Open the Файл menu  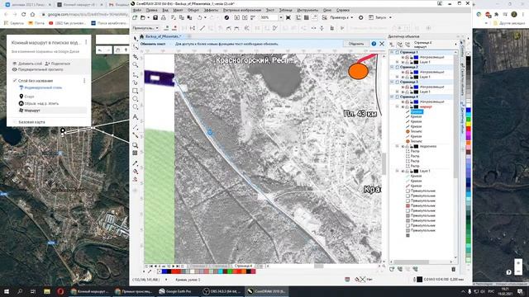point(137,10)
